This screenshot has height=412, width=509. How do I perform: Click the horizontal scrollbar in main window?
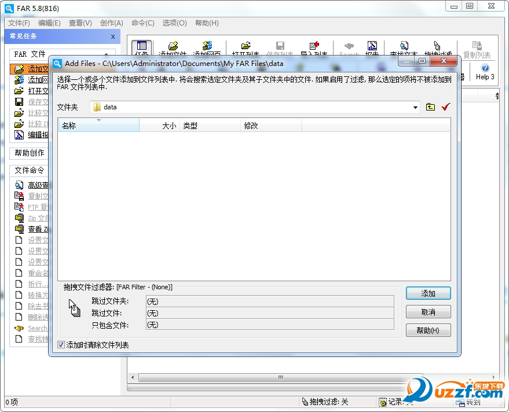pyautogui.click(x=280, y=377)
